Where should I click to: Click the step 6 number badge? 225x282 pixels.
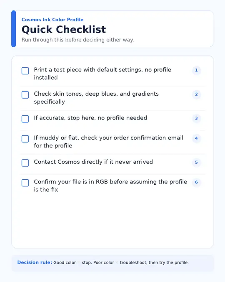196,182
